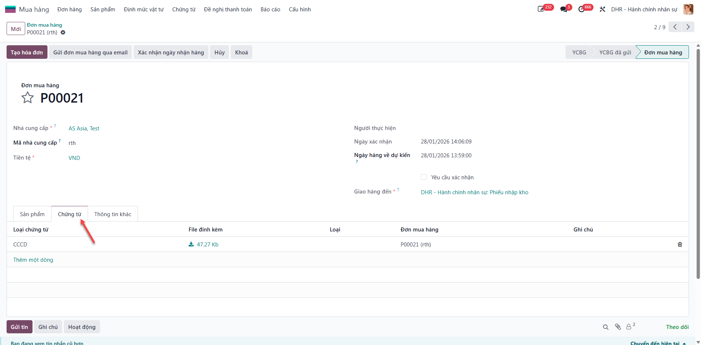Open the Định mức vật tư menu
Viewport: 701px width, 345px height.
click(x=144, y=9)
